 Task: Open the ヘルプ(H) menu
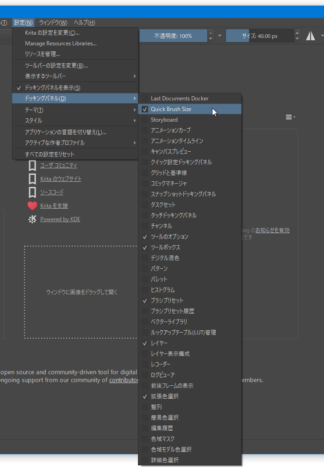pyautogui.click(x=85, y=23)
